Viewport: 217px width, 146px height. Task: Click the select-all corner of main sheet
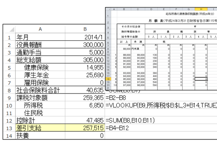tap(9, 29)
